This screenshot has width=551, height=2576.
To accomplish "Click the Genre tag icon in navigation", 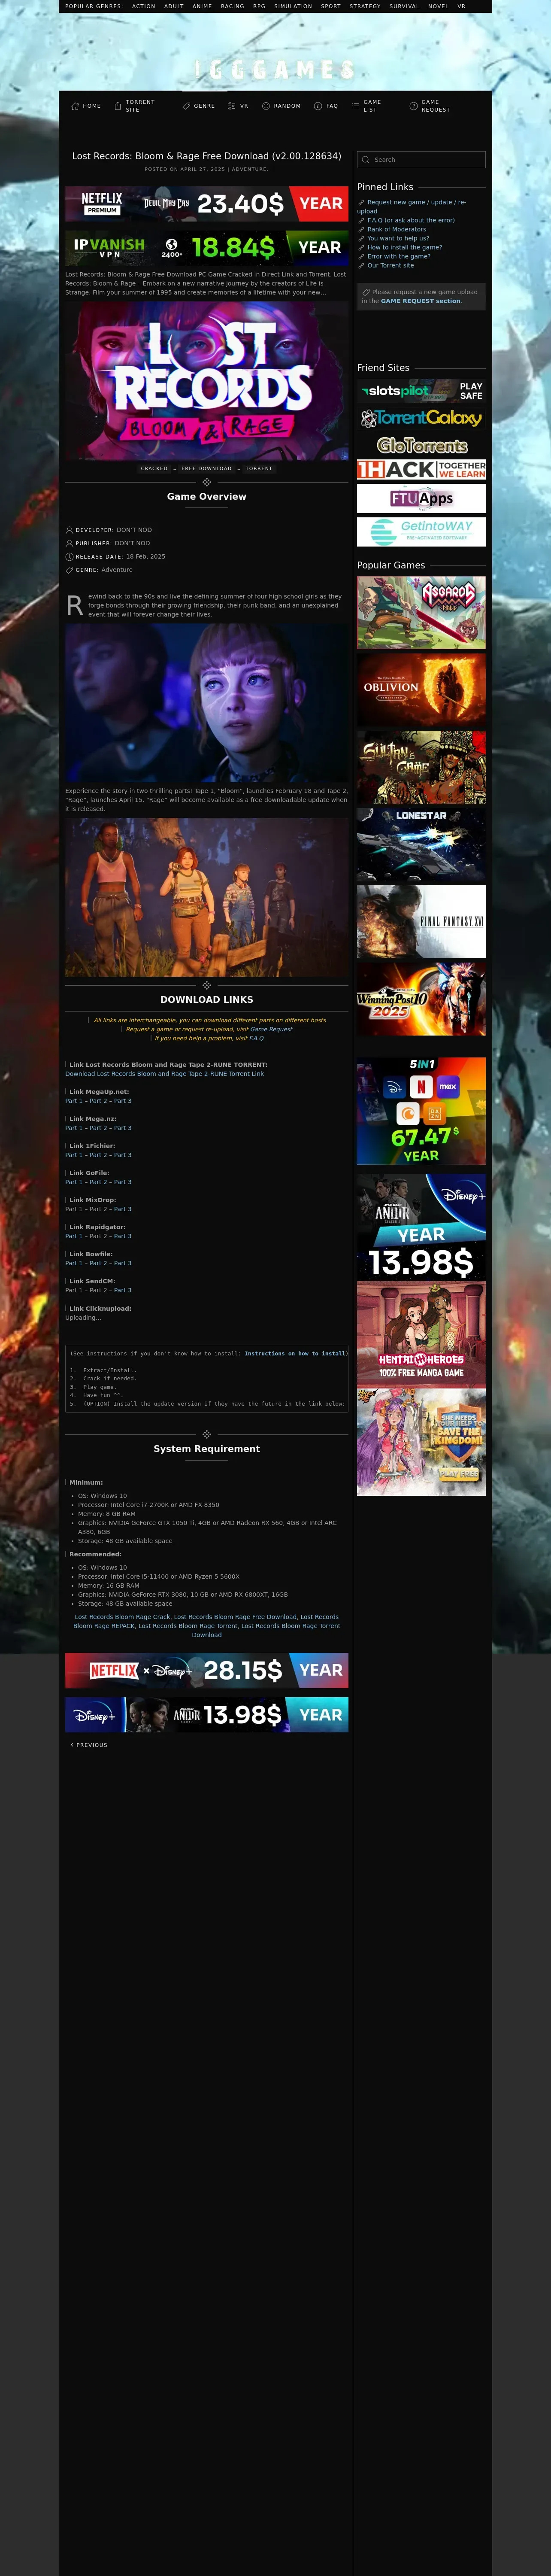I will point(187,106).
